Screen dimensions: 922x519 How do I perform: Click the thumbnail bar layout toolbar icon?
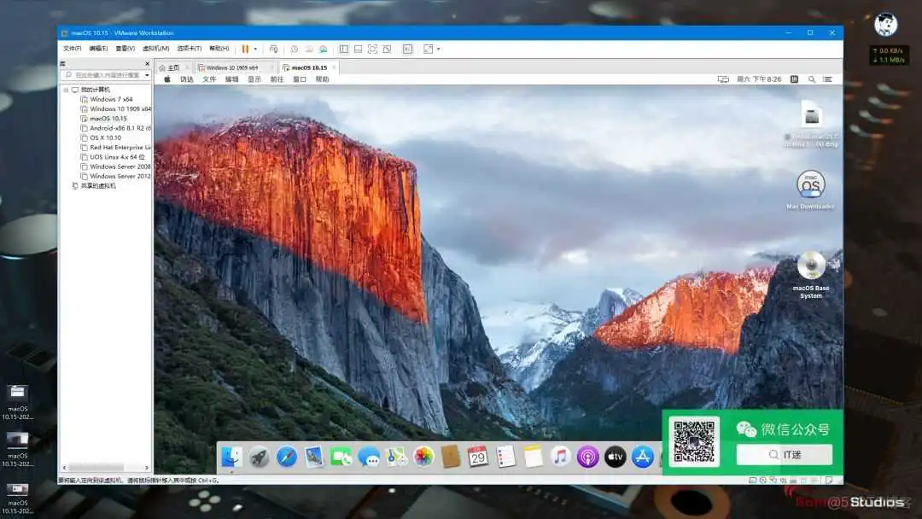[358, 49]
